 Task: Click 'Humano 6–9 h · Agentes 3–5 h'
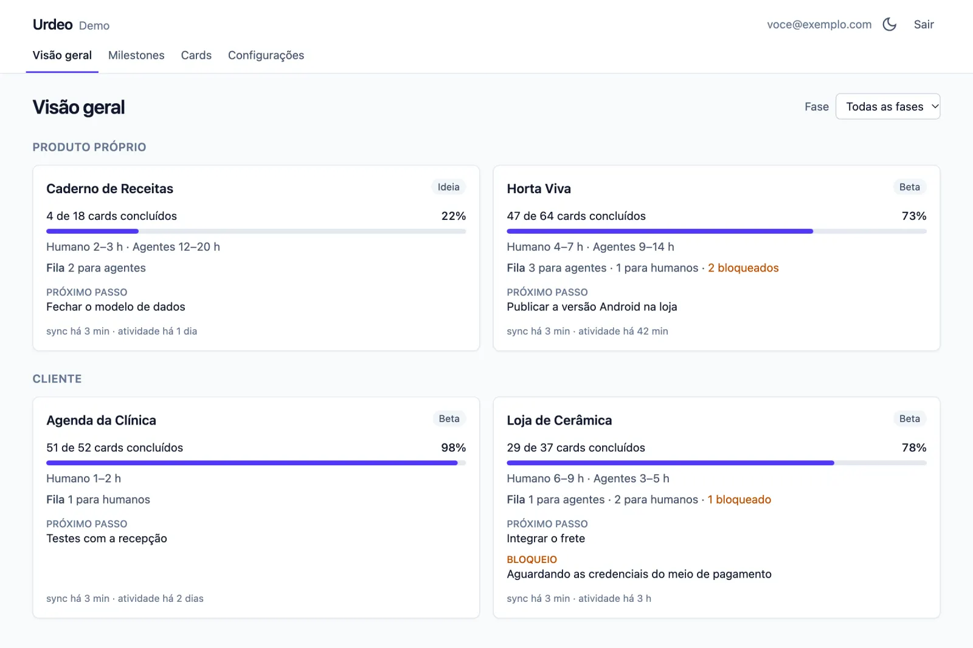pos(588,479)
